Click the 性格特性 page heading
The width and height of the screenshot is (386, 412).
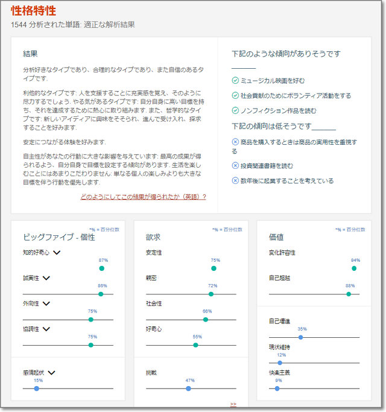coord(34,11)
